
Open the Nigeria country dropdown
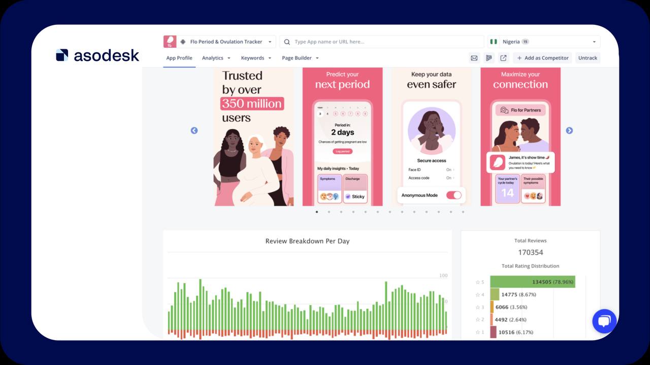(544, 42)
